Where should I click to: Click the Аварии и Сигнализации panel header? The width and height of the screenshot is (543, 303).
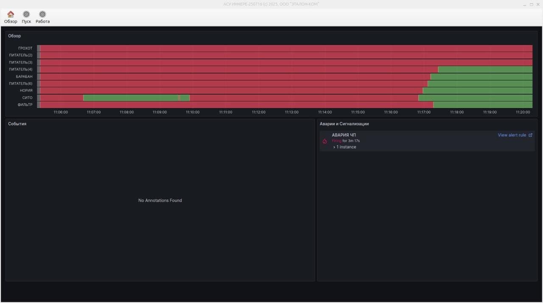point(344,123)
